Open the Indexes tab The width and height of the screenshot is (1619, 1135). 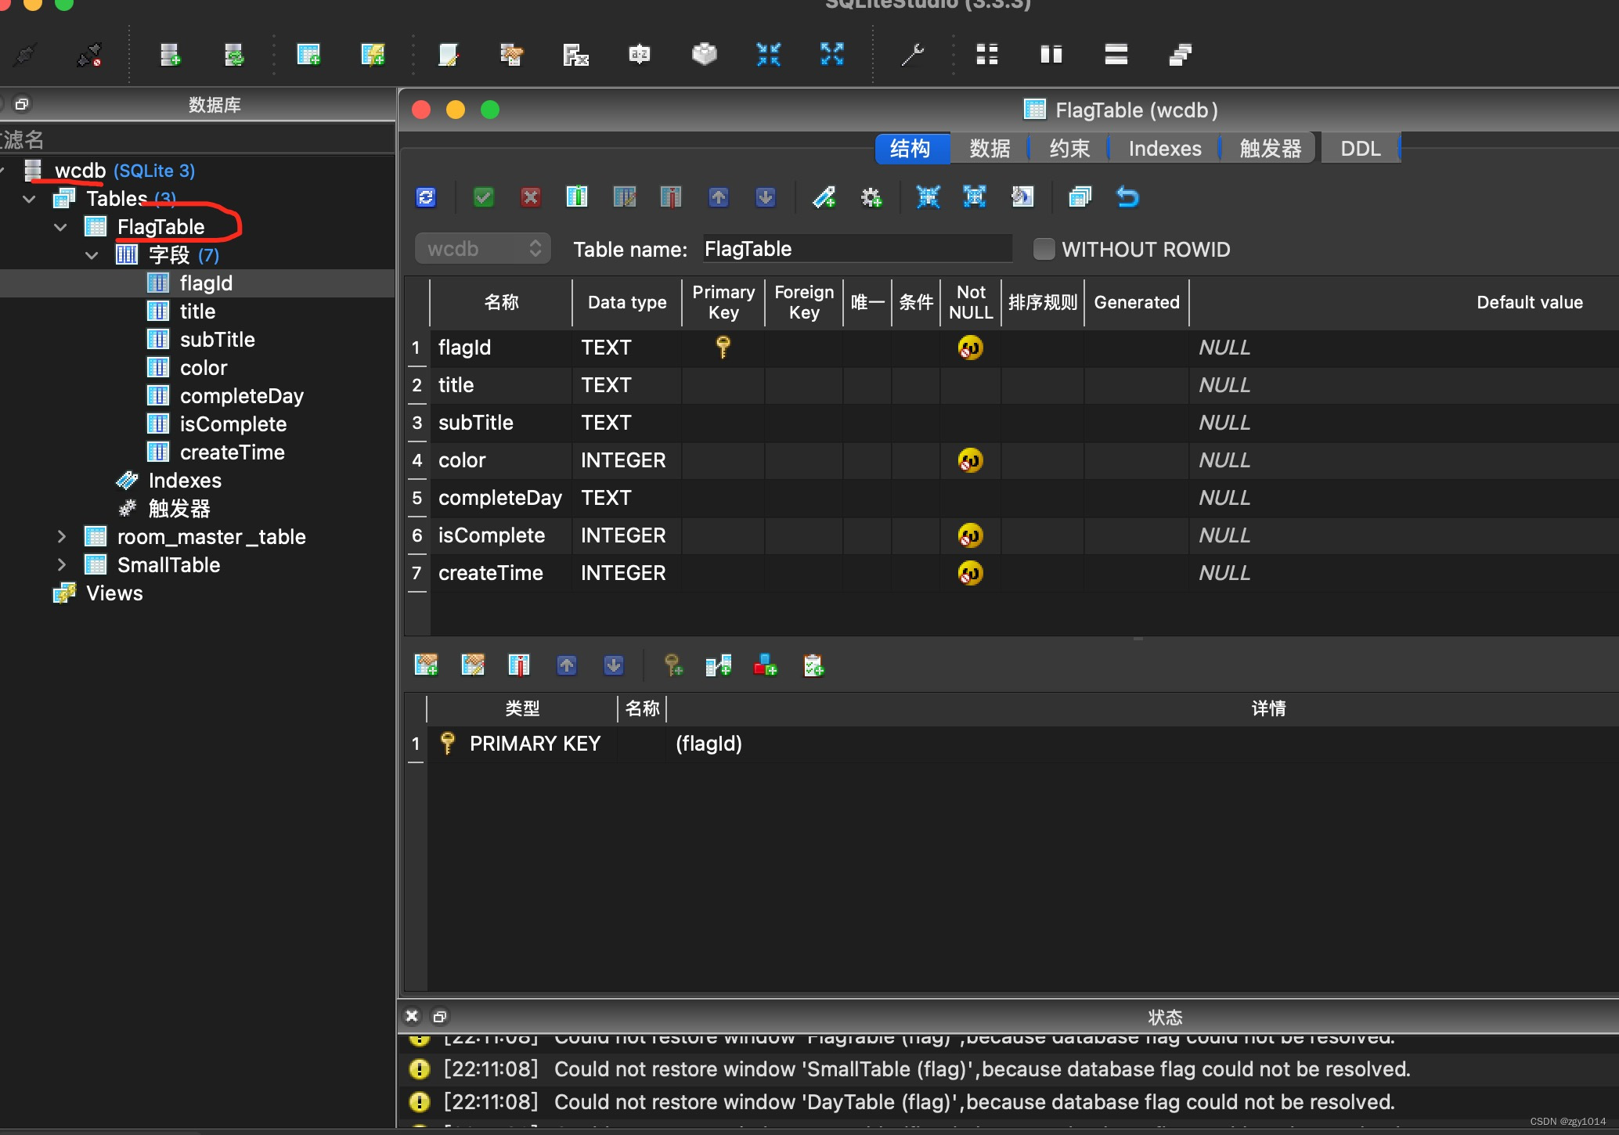pos(1164,149)
